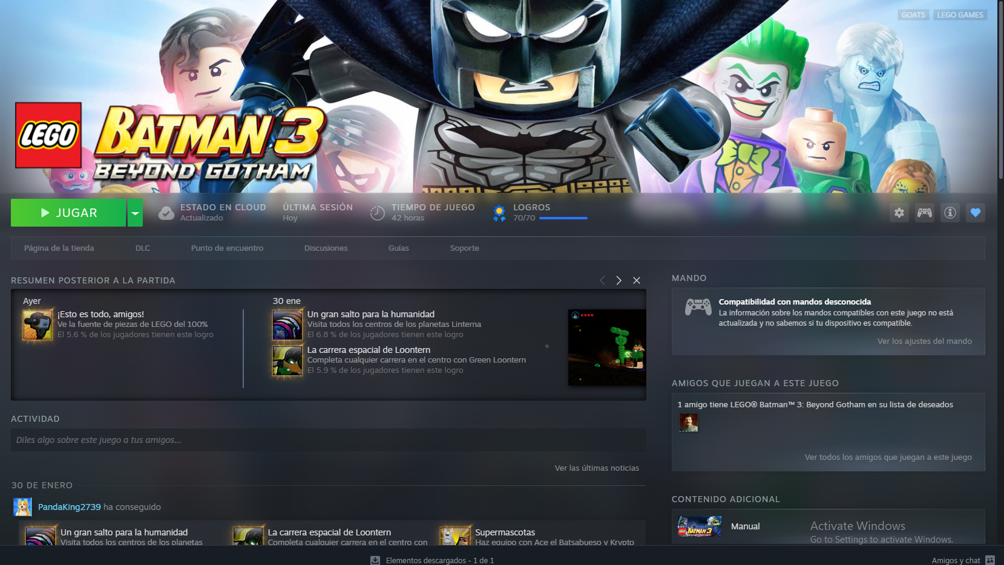
Task: Click '¡Esto es todo, amigos!' achievement title
Action: tap(101, 314)
